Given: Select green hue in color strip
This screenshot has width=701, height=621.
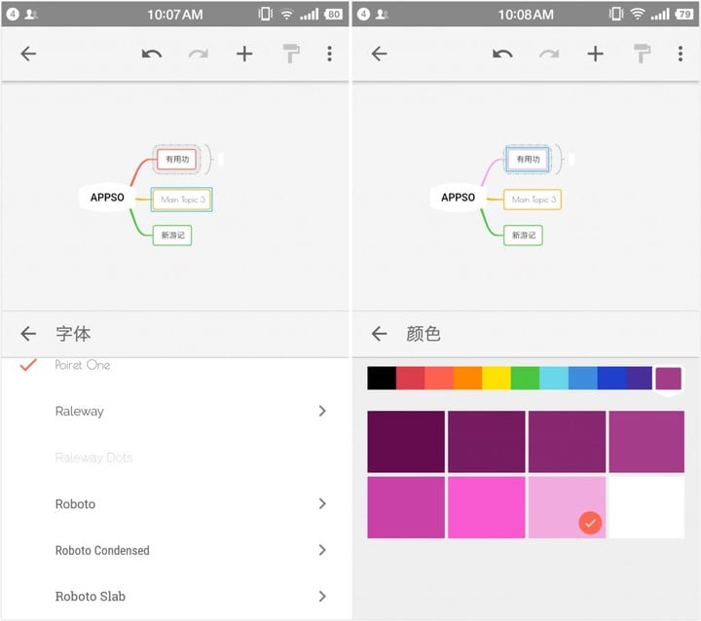Looking at the screenshot, I should click(525, 378).
